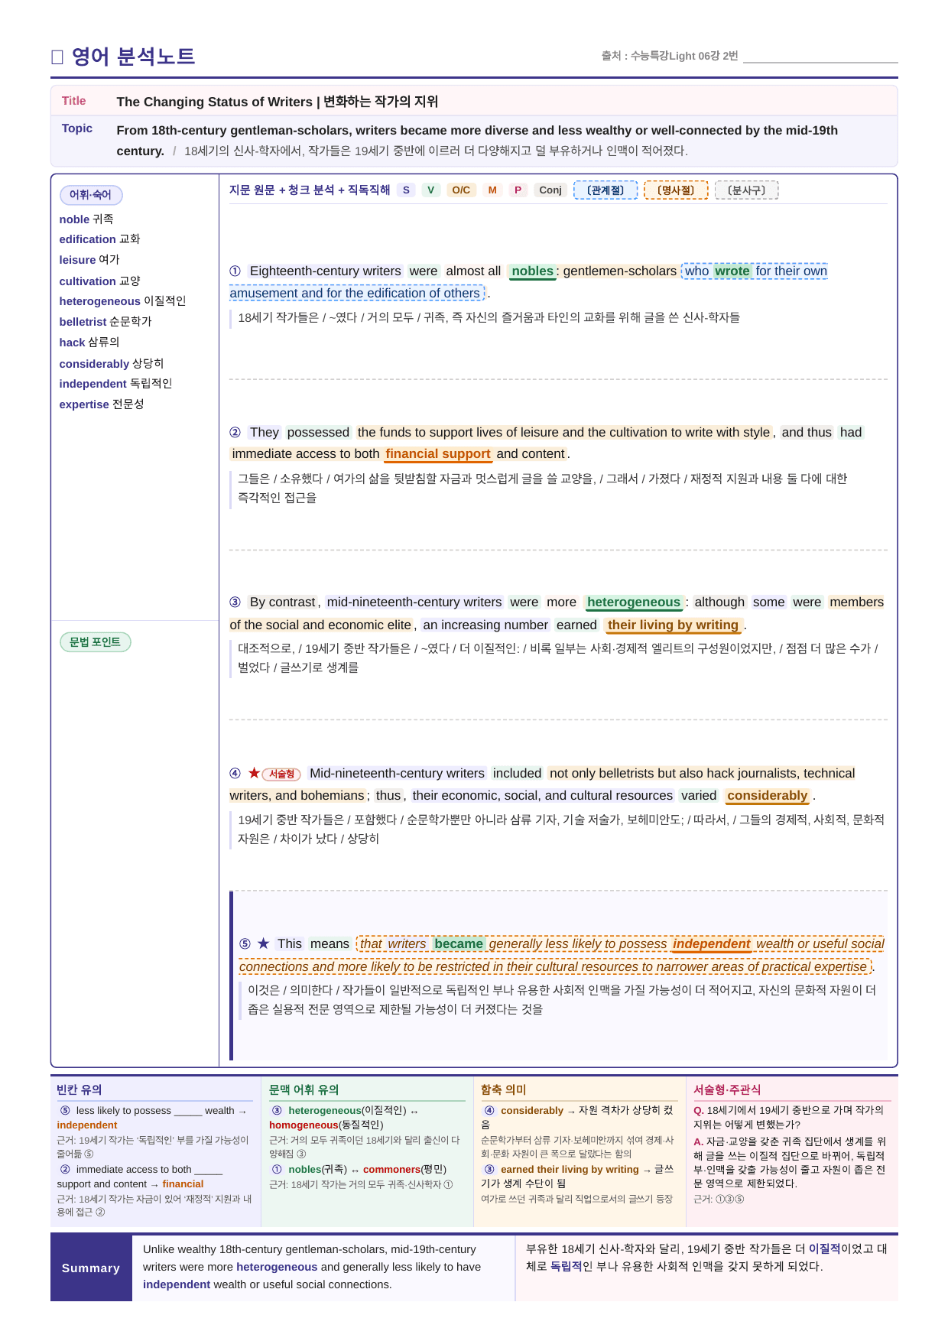This screenshot has height=1341, width=948.
Task: Click the red star marking sentence ④
Action: coord(254,773)
